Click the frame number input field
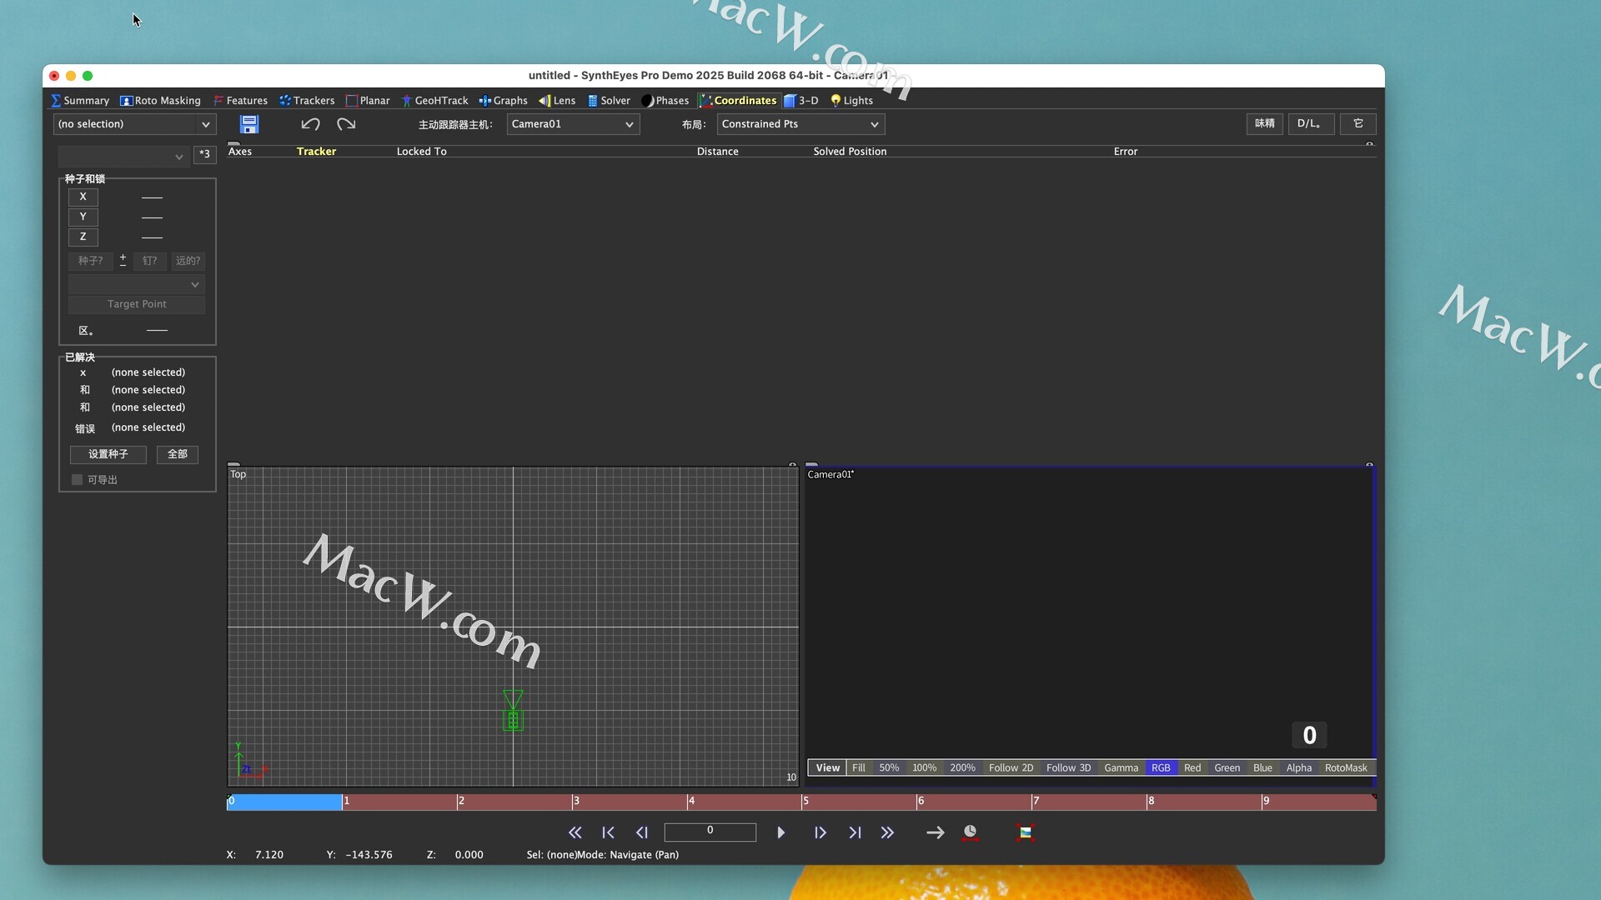1601x900 pixels. [710, 832]
